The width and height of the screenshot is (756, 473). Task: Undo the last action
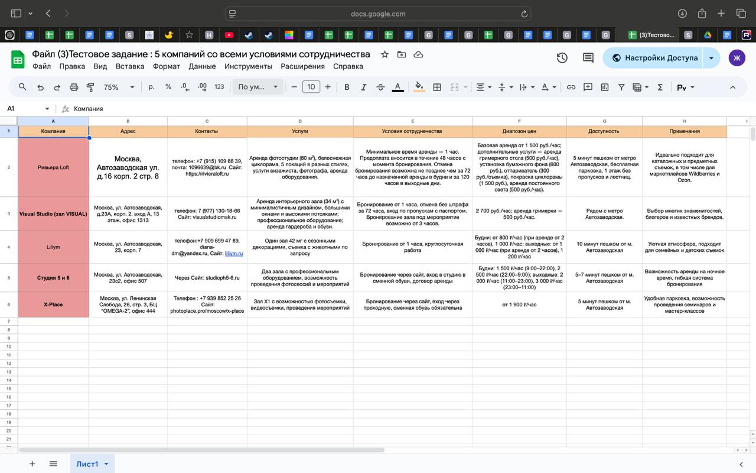pos(40,87)
